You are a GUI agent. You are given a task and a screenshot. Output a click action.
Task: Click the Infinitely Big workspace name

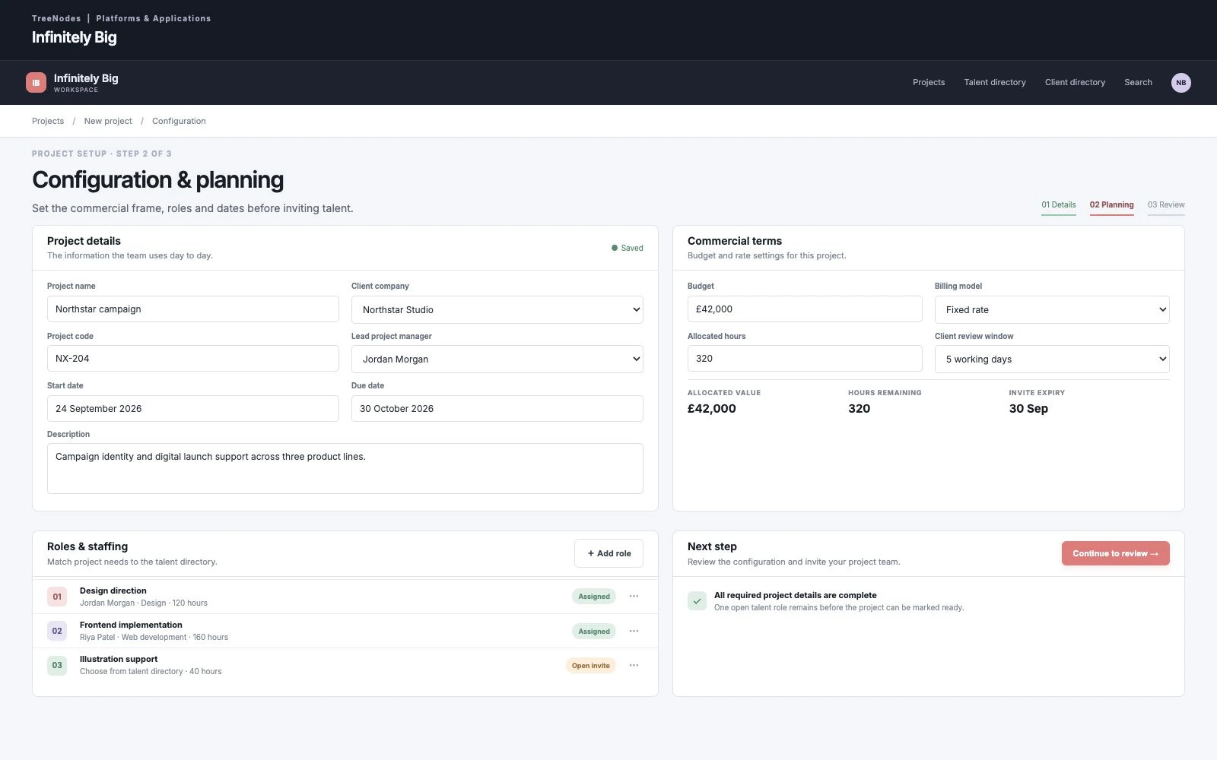pyautogui.click(x=86, y=78)
